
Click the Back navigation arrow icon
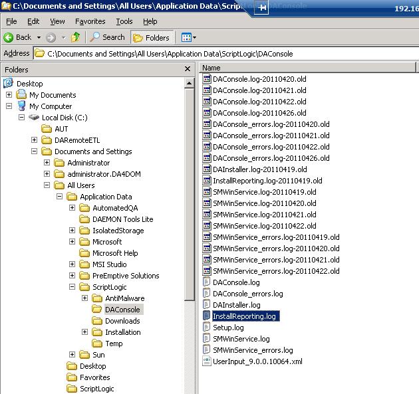[9, 37]
